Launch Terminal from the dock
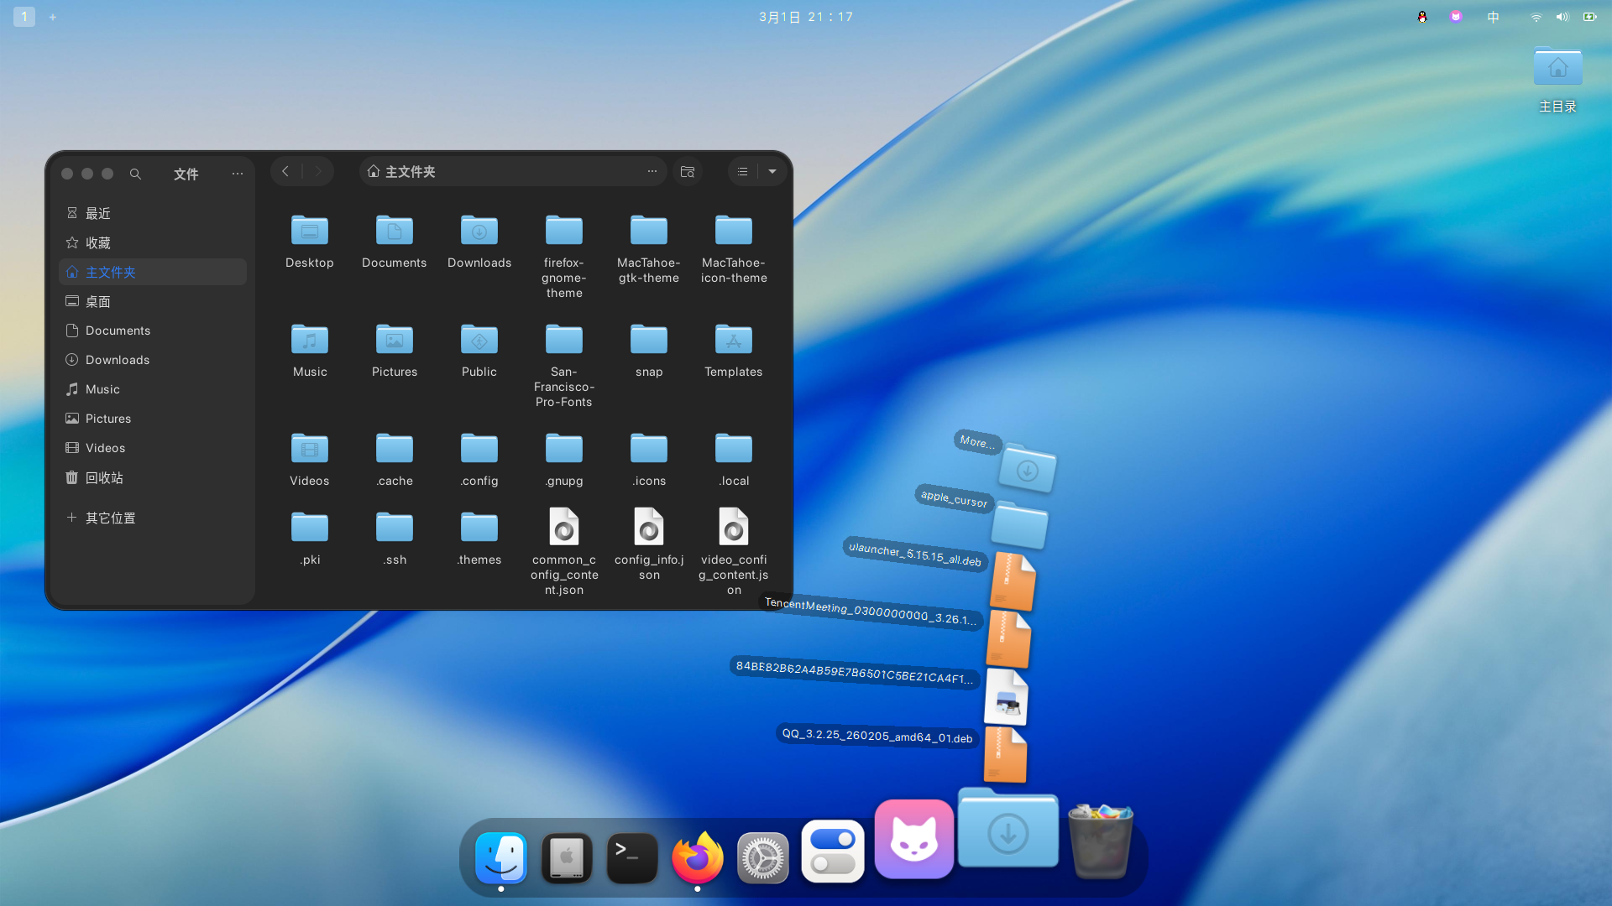 pyautogui.click(x=632, y=857)
